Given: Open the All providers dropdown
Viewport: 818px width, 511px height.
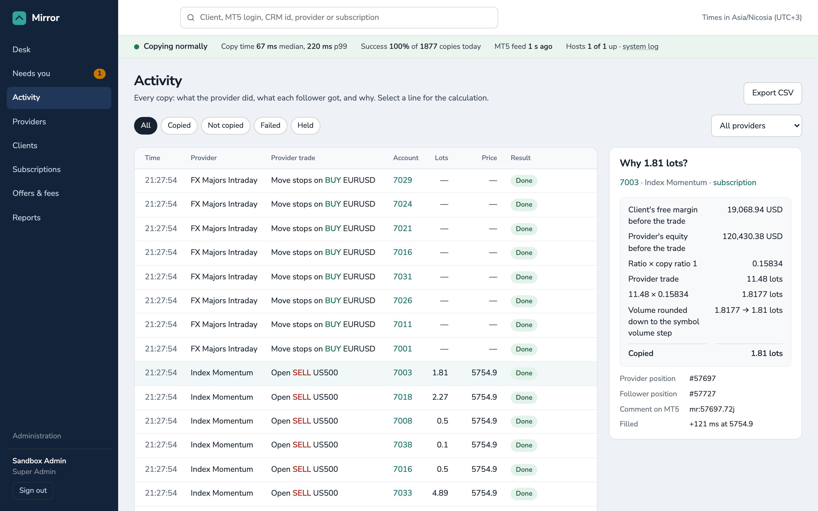Looking at the screenshot, I should click(756, 126).
